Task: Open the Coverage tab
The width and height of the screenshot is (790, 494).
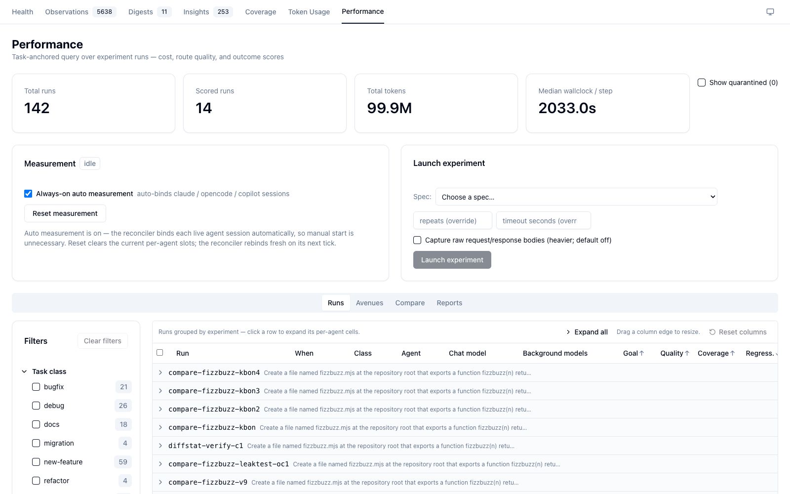Action: (261, 12)
